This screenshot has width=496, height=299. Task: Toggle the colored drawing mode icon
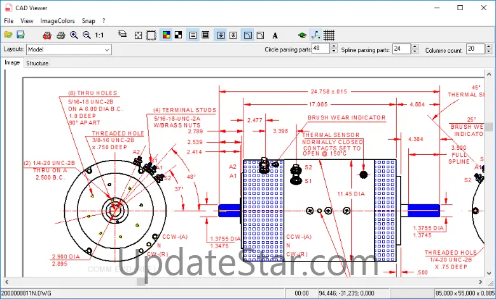point(166,35)
